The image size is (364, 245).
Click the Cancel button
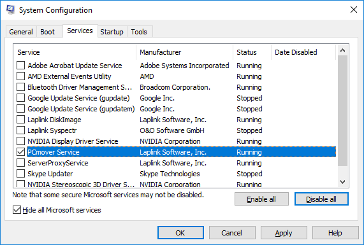[232, 233]
